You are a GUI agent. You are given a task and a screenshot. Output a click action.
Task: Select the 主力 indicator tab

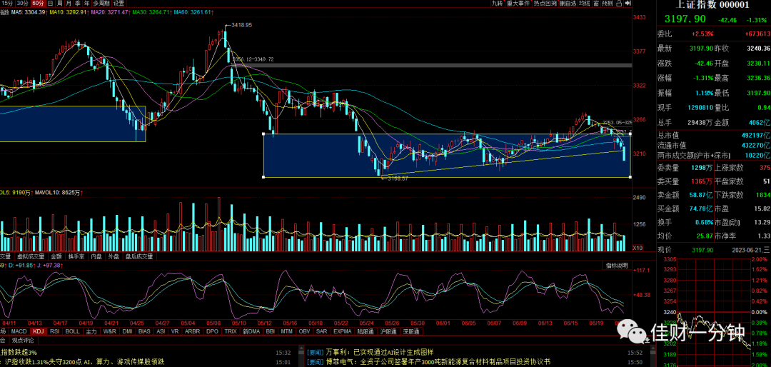click(91, 331)
